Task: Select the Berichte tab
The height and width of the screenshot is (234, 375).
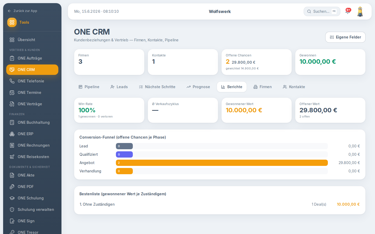Action: click(232, 87)
